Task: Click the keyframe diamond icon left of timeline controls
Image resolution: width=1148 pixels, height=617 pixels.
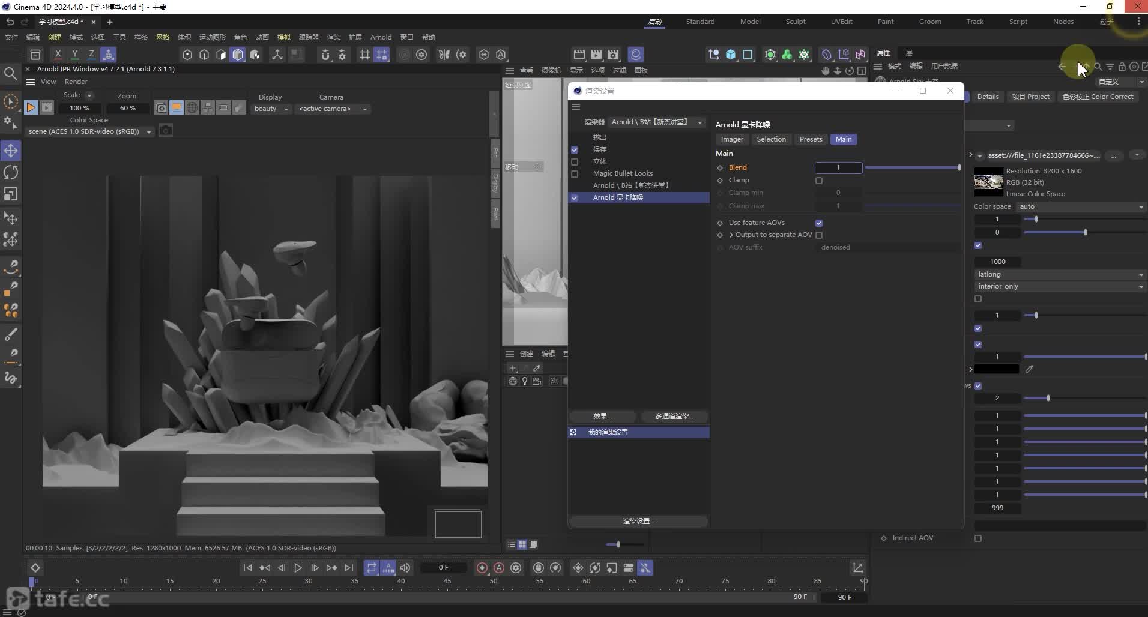Action: [35, 568]
